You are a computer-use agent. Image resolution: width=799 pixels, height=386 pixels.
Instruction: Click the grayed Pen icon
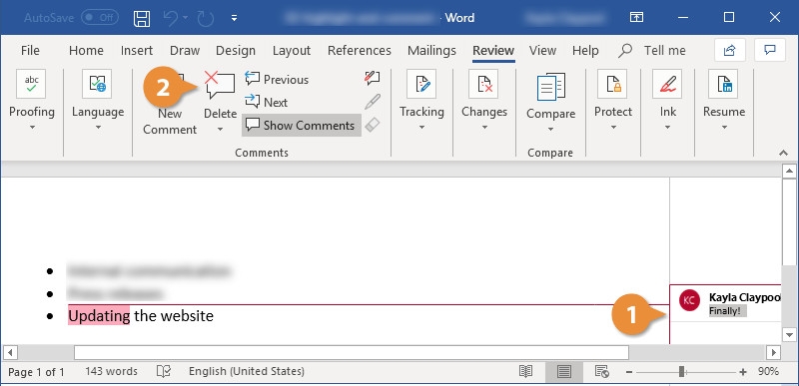point(373,102)
